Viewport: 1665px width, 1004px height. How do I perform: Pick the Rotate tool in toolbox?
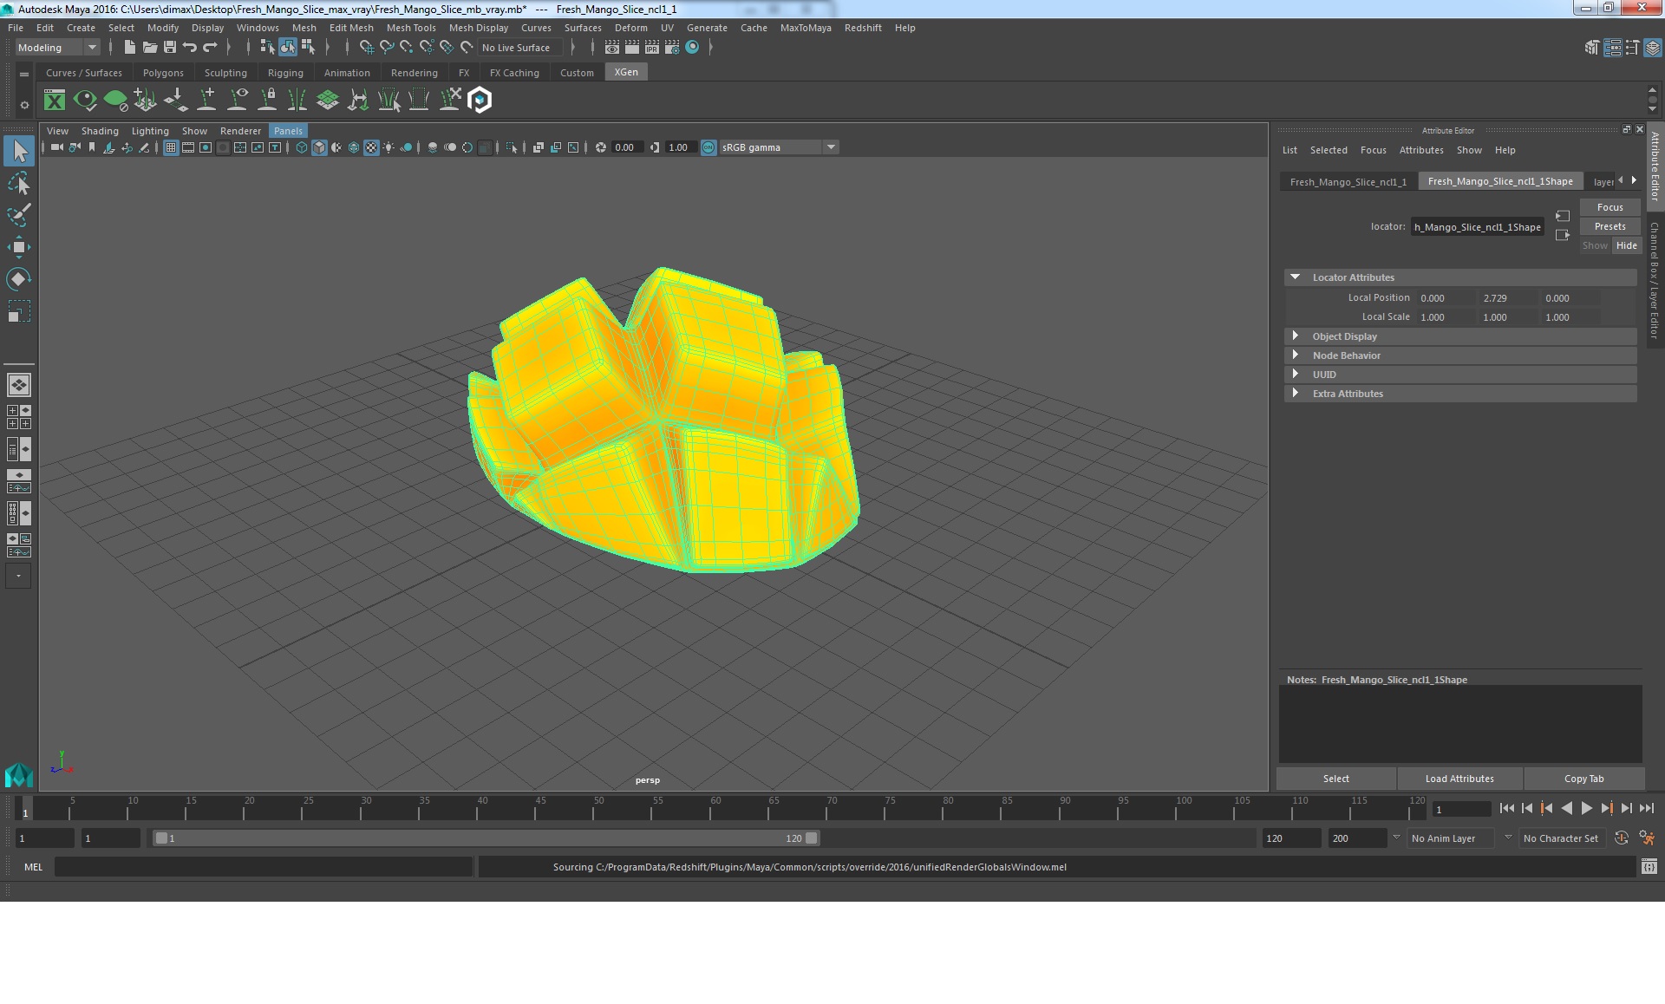[18, 278]
